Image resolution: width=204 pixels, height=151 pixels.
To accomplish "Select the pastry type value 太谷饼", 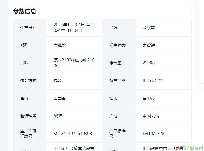I will [x=148, y=45].
